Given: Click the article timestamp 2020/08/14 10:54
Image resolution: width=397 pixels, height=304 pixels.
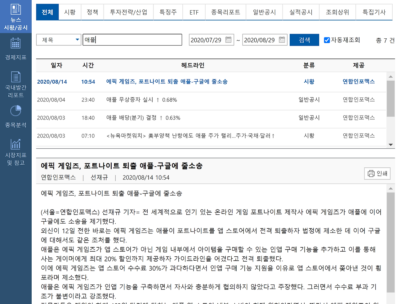Looking at the screenshot, I should [x=146, y=177].
